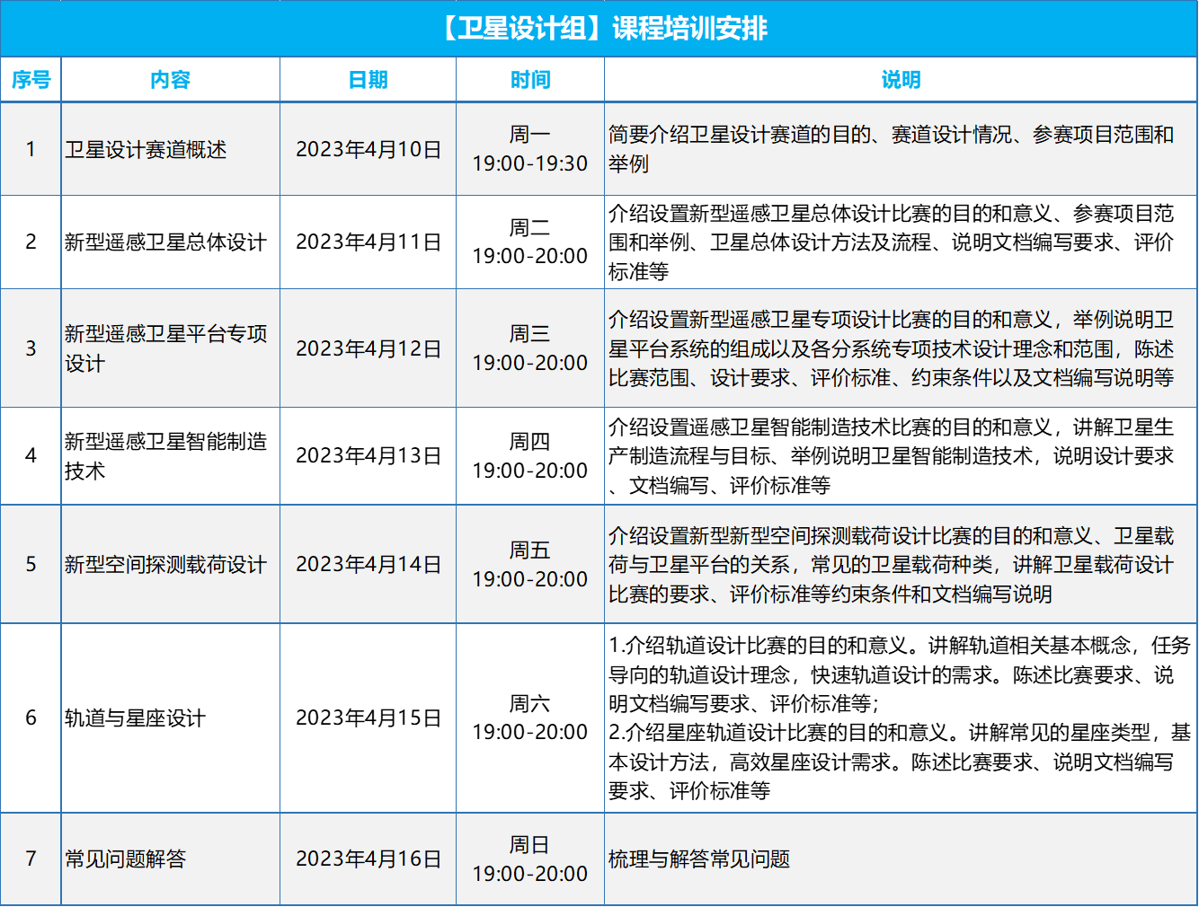1199x907 pixels.
Task: Select the 新型遥感卫星平台专项设计 cell
Action: 166,348
